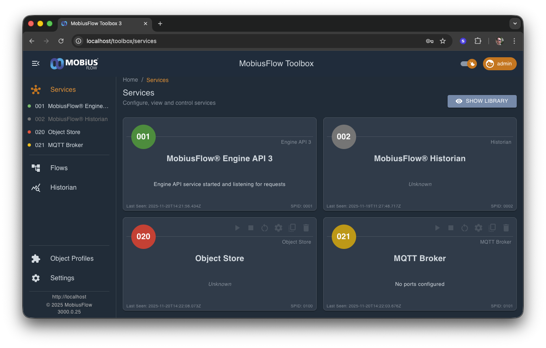Restart the MQTT Broker service
Screen dimensions: 546x348
[465, 228]
